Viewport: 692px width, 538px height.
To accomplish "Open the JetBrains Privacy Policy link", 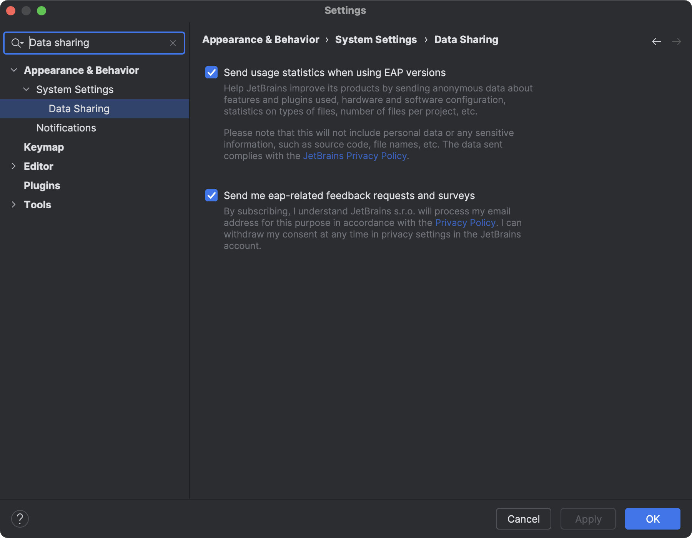I will pyautogui.click(x=354, y=156).
